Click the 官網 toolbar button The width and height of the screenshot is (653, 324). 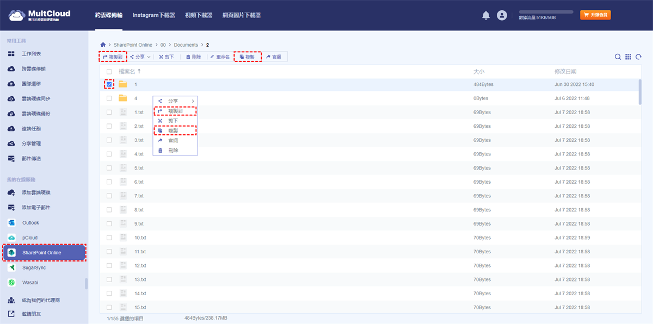click(x=274, y=57)
